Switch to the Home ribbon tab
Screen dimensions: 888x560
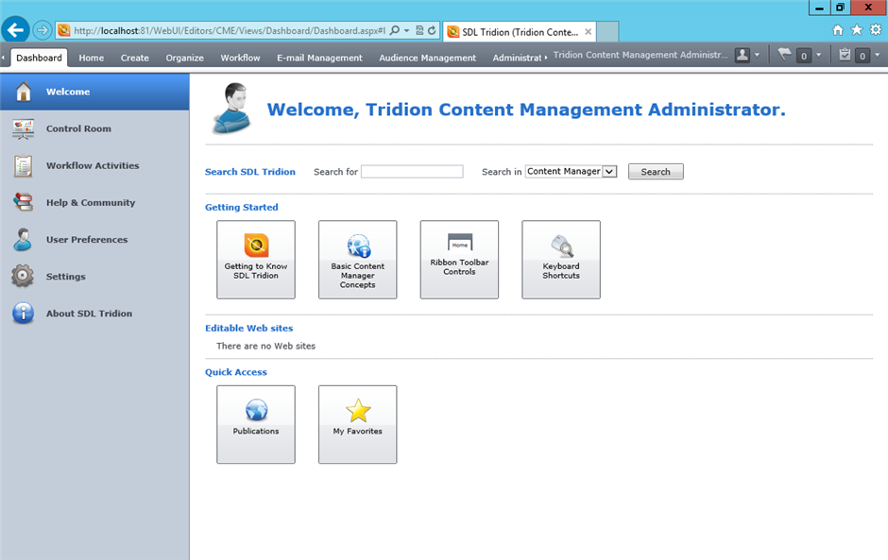pos(92,58)
